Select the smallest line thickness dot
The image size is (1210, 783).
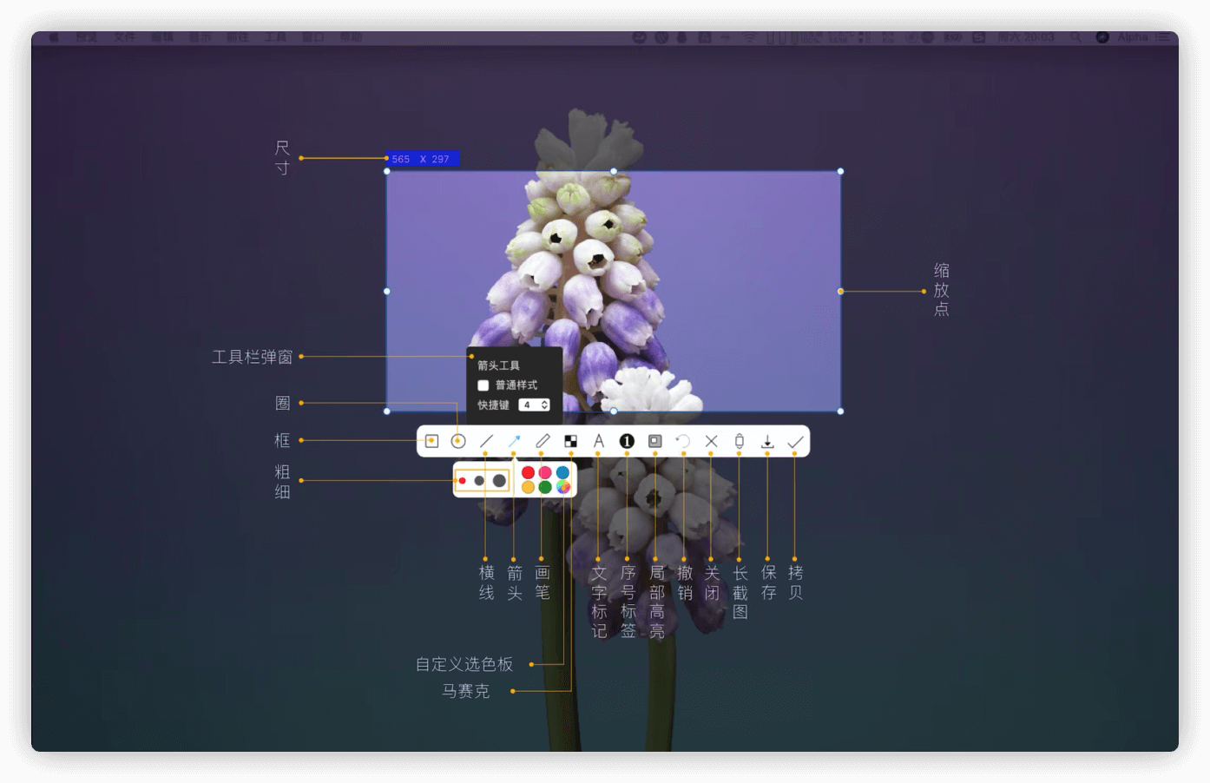pyautogui.click(x=464, y=480)
